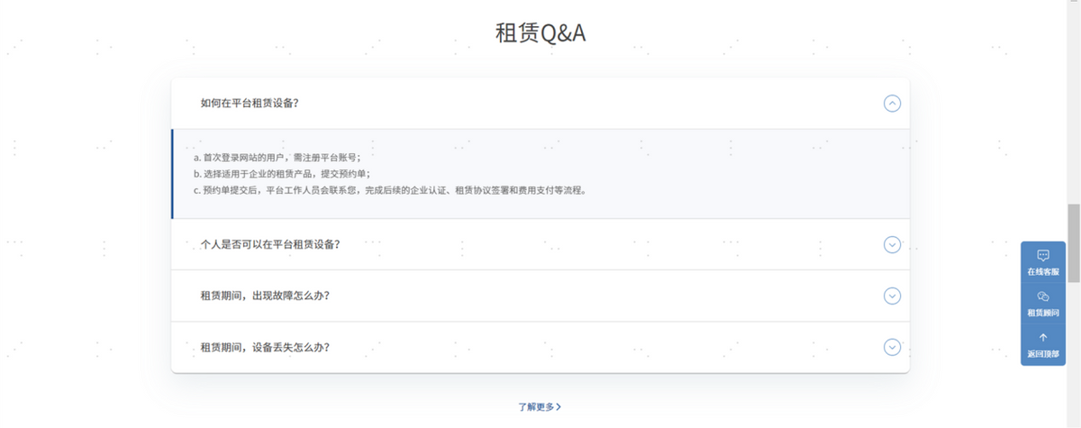Expand 个人是否可以在平台租赁设备 with its down chevron

(892, 244)
